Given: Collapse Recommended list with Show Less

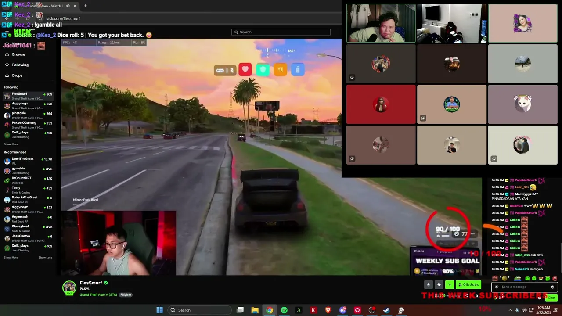Looking at the screenshot, I should tap(45, 258).
